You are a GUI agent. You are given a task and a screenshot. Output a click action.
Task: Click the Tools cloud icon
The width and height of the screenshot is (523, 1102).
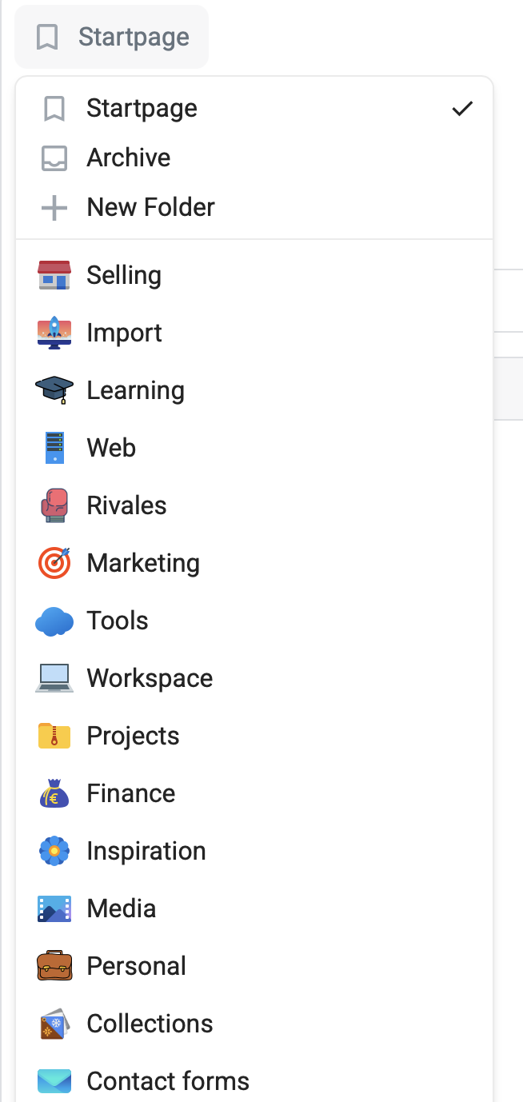(54, 621)
